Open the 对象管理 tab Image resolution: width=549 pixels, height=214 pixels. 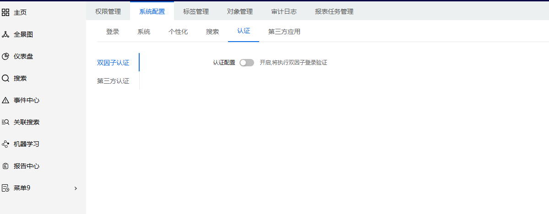coord(240,11)
